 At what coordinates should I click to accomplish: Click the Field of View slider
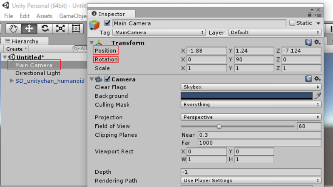tap(237, 127)
